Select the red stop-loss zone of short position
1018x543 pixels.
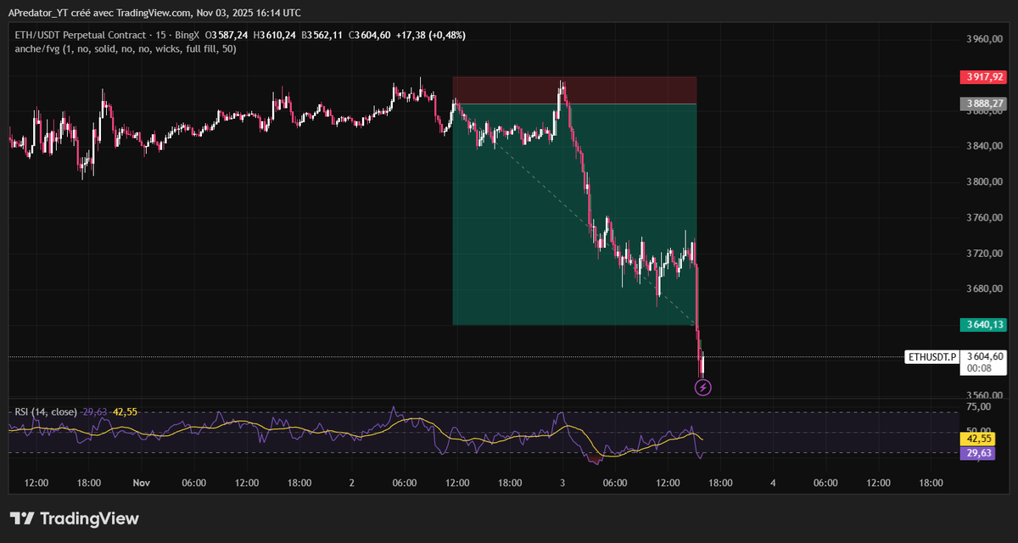574,90
